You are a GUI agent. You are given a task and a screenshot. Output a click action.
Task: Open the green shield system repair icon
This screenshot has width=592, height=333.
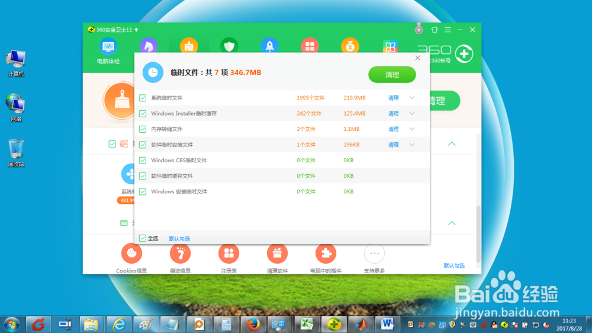229,46
